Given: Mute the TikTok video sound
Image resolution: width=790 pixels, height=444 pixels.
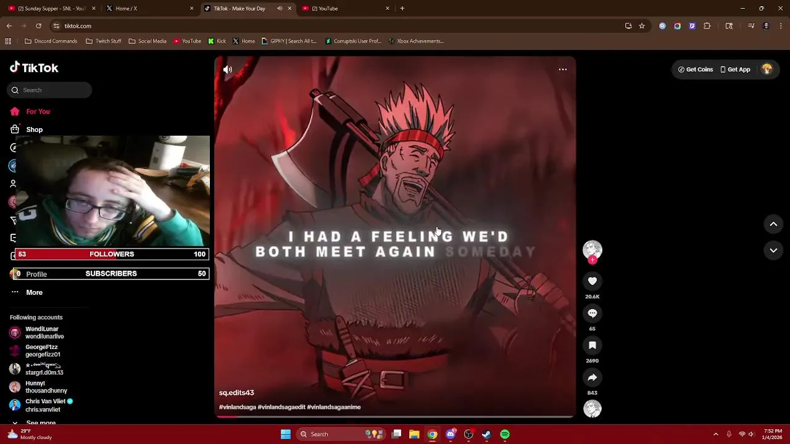Looking at the screenshot, I should point(228,70).
